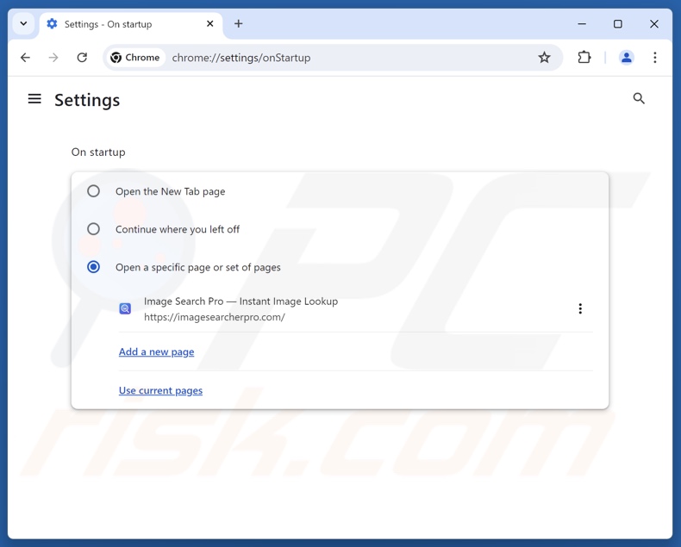Open the Chrome profile avatar
681x547 pixels.
point(627,58)
